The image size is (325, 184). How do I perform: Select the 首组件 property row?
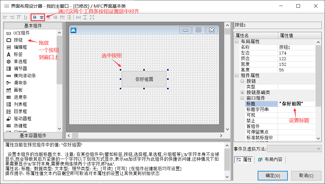(280, 127)
